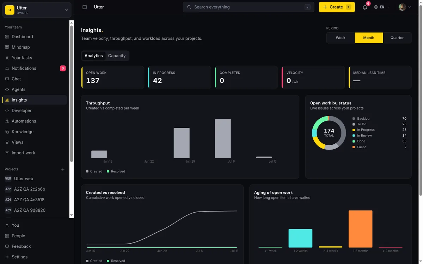Click the Automations sliders icon
423x264 pixels.
[7, 121]
